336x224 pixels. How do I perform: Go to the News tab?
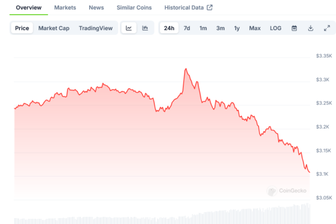click(96, 8)
